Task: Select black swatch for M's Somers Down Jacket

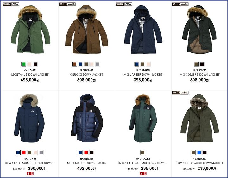Action: click(202, 64)
